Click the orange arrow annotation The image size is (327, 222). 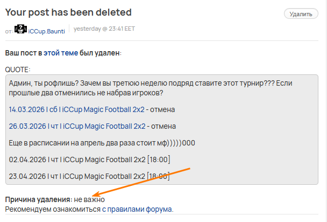[x=141, y=182]
